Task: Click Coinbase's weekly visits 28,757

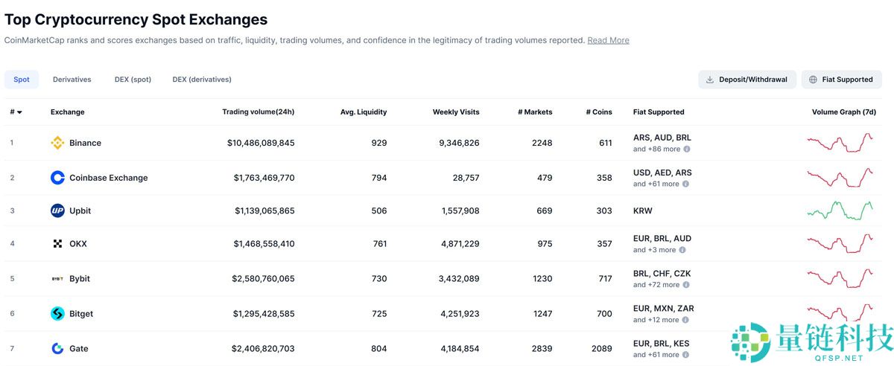Action: click(465, 178)
